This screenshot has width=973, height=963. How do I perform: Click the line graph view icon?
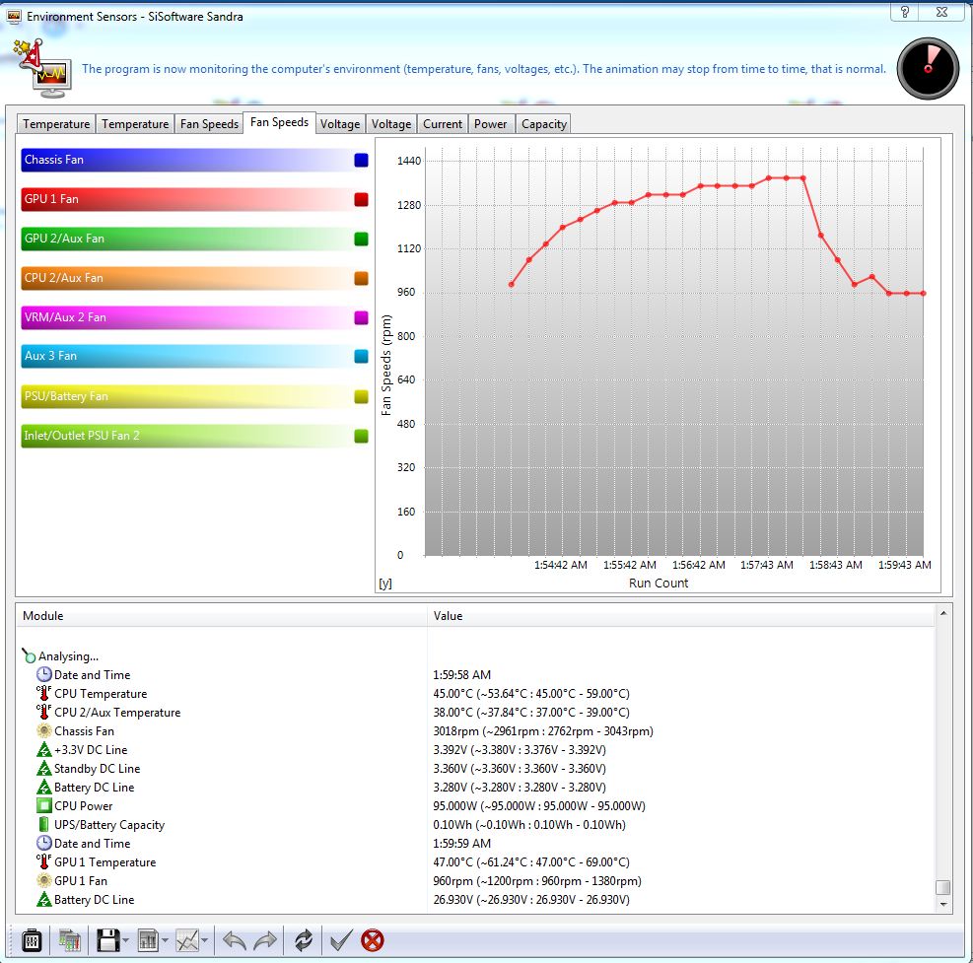(x=187, y=940)
